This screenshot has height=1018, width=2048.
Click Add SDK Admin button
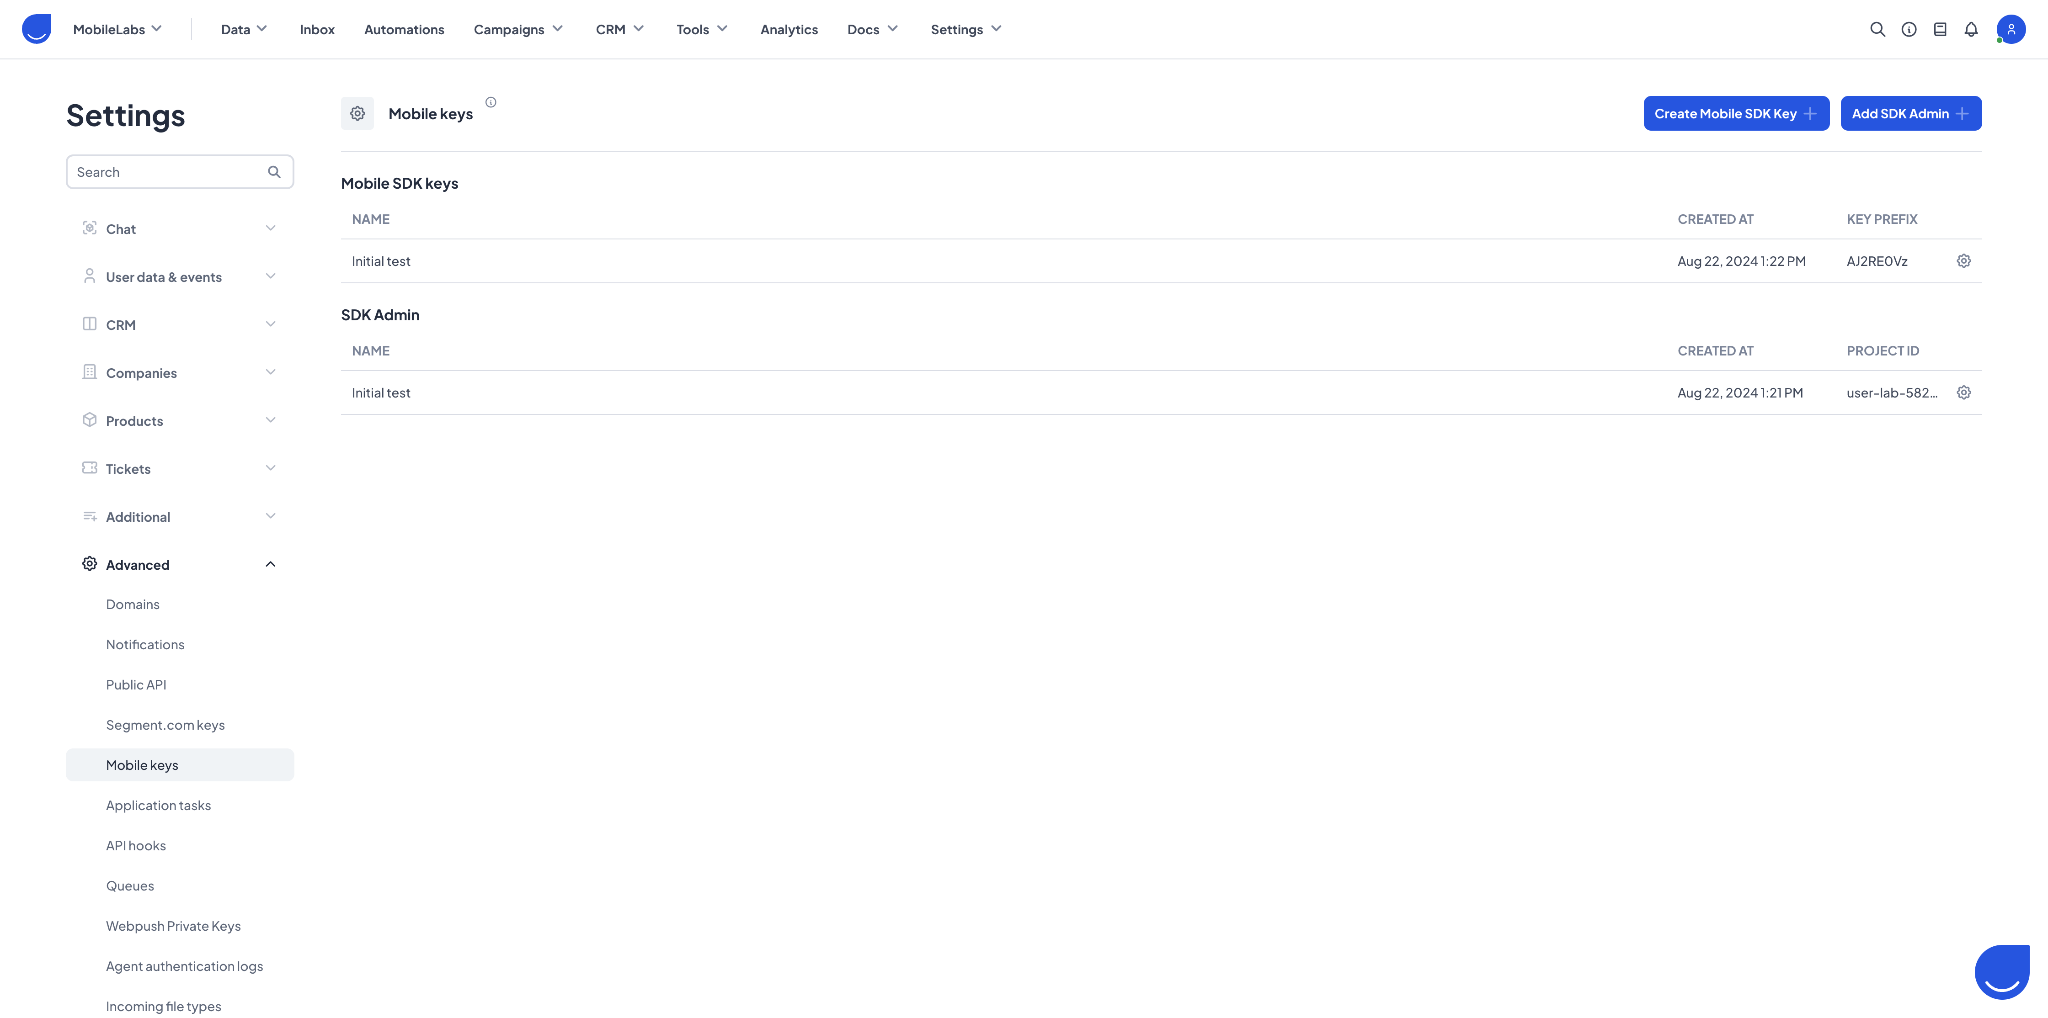pos(1910,114)
